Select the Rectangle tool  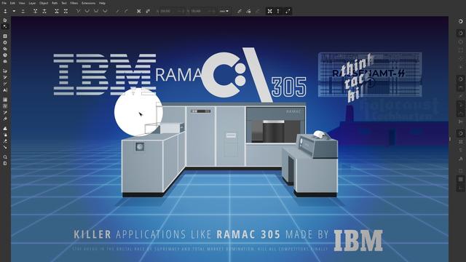click(5, 36)
